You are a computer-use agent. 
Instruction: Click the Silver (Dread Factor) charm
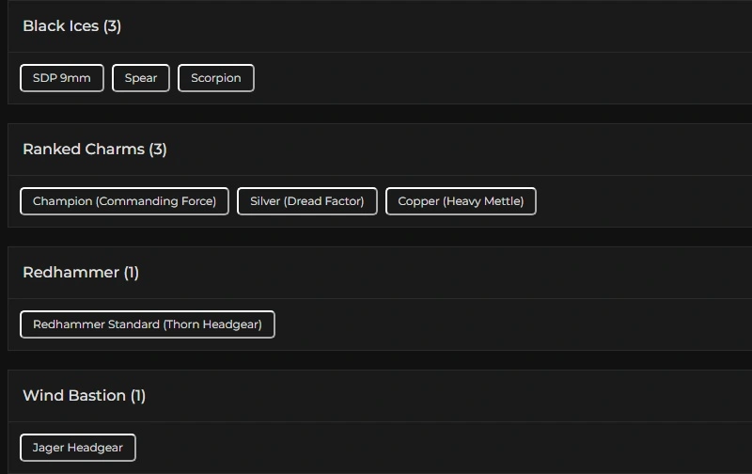click(x=307, y=201)
